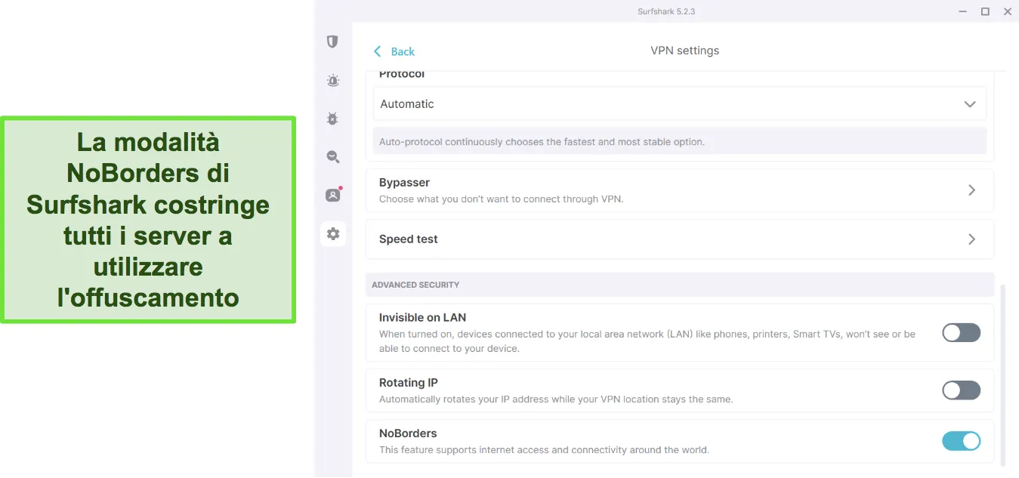The height and width of the screenshot is (478, 1019).
Task: Click the Back arrow icon
Action: (377, 51)
